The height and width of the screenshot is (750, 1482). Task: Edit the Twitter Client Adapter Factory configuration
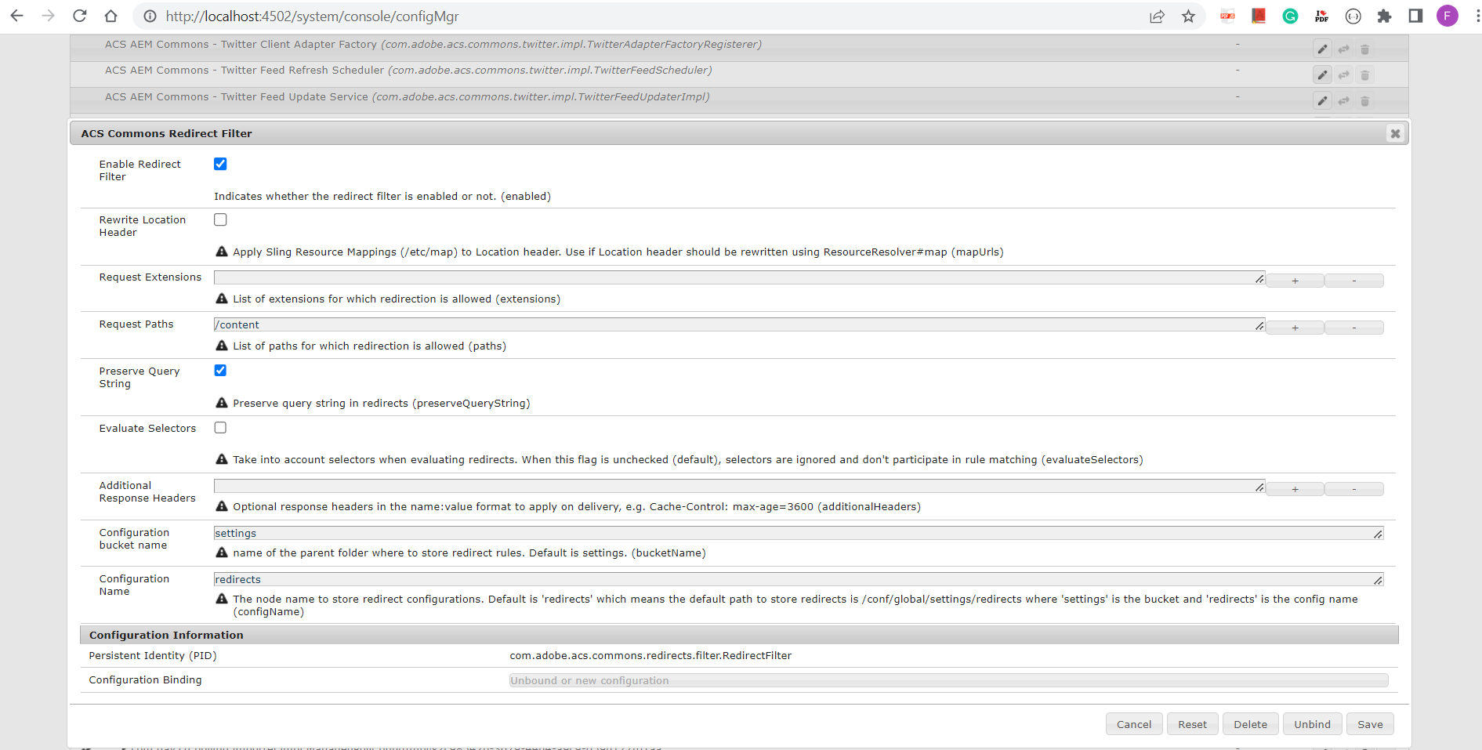tap(1322, 48)
